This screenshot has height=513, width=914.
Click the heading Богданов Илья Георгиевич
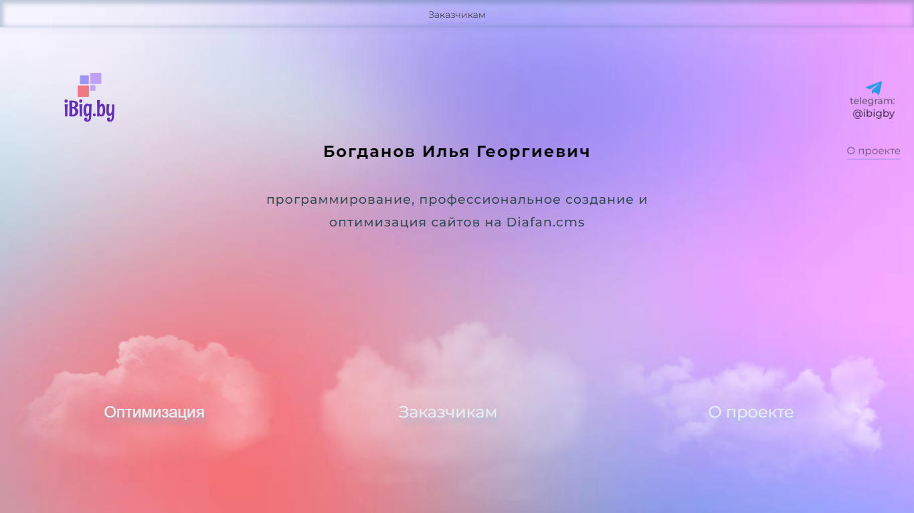point(457,152)
